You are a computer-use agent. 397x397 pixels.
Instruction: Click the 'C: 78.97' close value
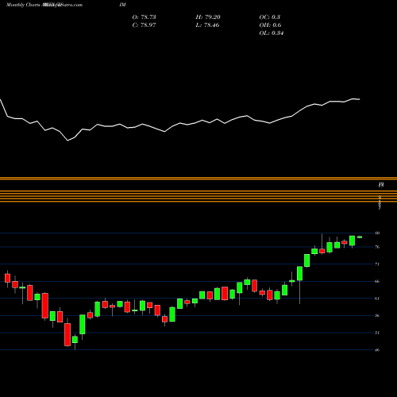pyautogui.click(x=144, y=25)
